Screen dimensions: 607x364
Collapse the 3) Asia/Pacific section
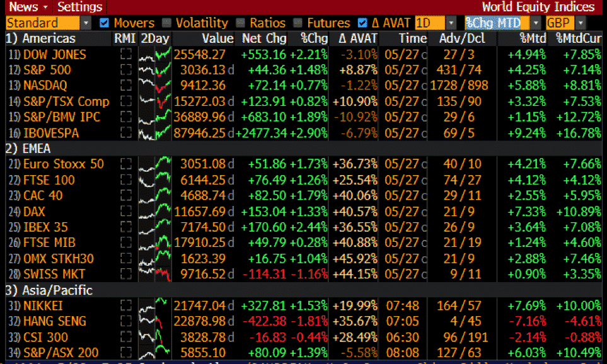tap(50, 290)
